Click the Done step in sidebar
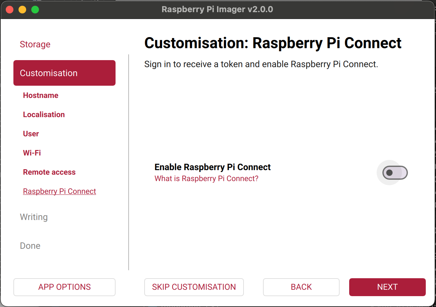The height and width of the screenshot is (307, 436). 30,246
